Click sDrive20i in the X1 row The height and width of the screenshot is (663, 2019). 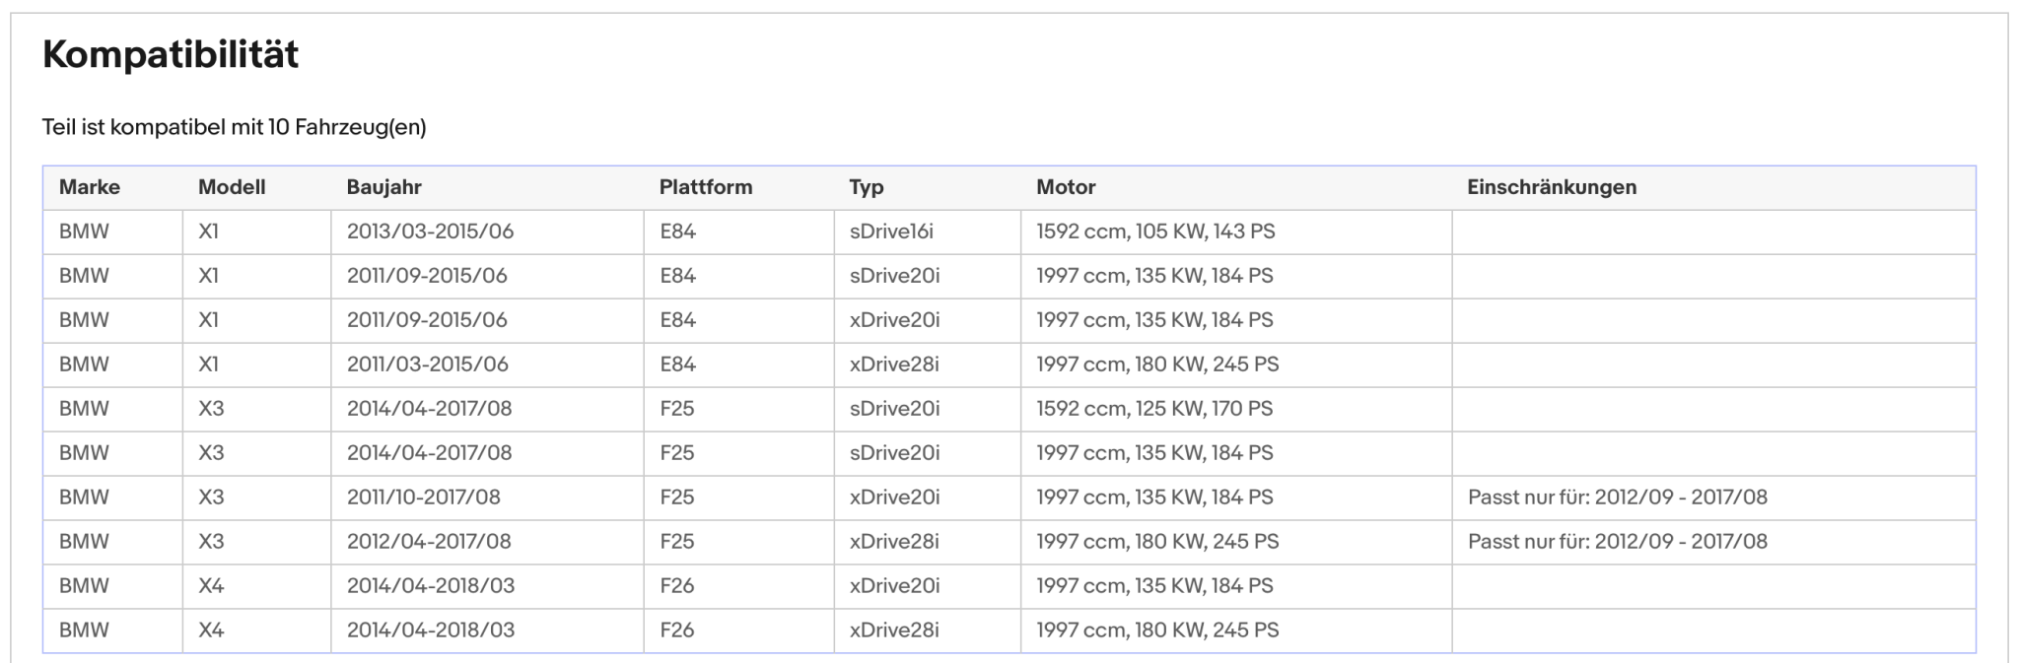point(894,276)
